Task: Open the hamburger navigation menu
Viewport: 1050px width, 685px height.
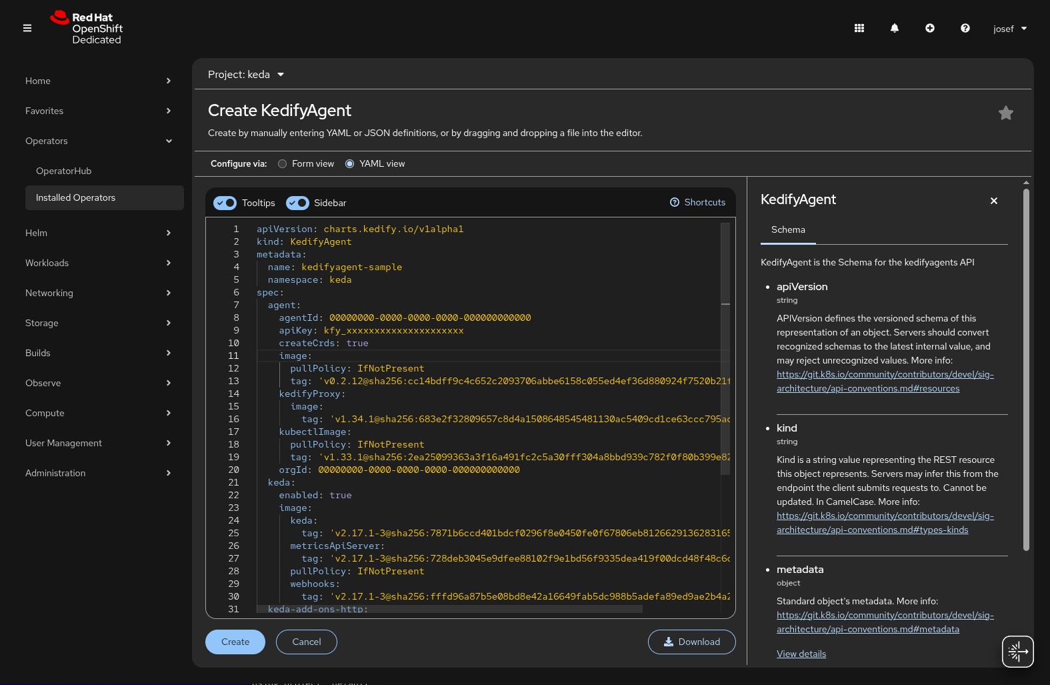Action: [x=27, y=28]
